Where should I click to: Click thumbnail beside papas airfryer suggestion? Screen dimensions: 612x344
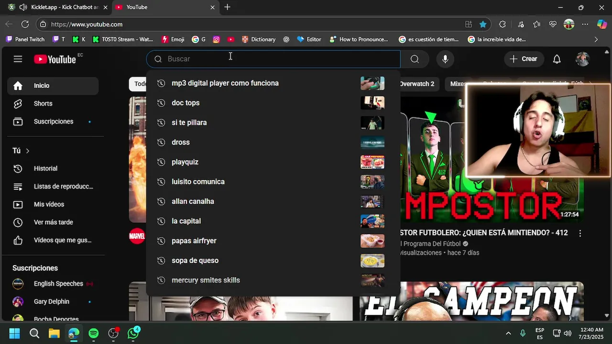(372, 241)
